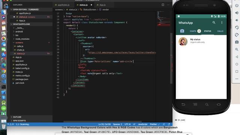Take an emulator screenshot with the camera icon

[237, 42]
